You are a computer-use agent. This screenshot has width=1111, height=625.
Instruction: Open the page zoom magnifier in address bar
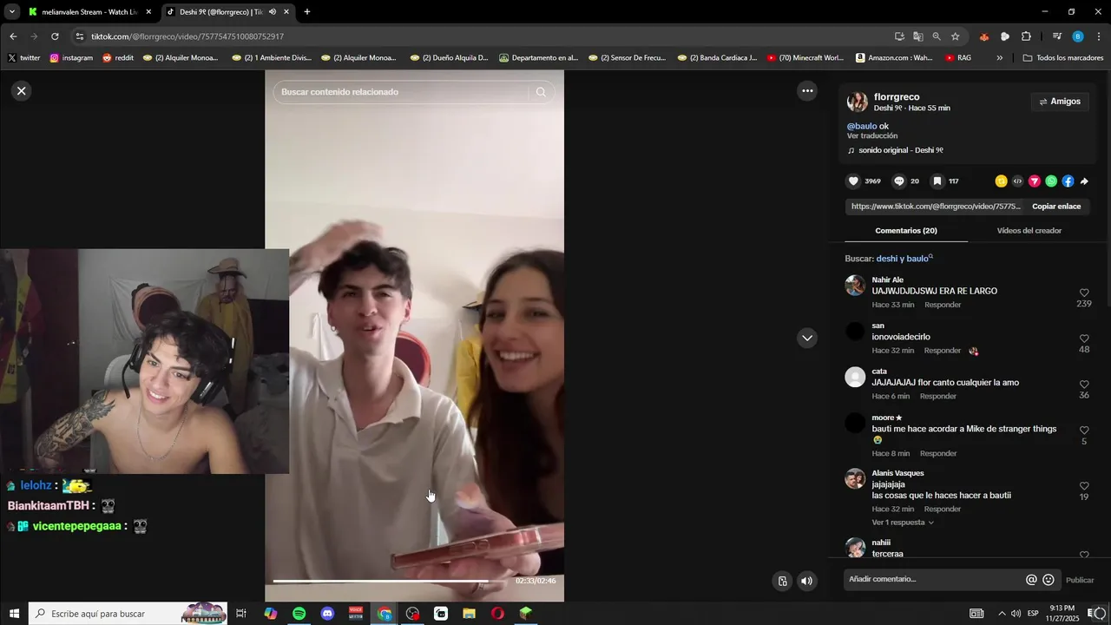point(937,36)
